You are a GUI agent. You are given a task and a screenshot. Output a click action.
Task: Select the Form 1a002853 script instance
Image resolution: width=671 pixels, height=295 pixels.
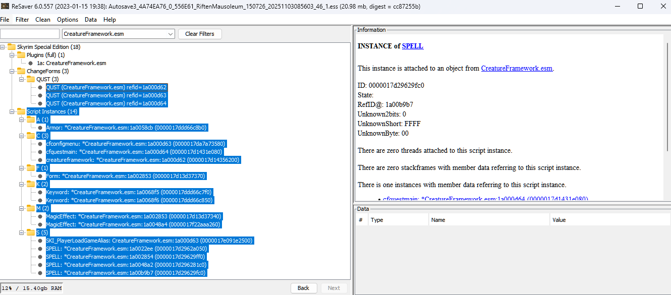click(x=126, y=176)
